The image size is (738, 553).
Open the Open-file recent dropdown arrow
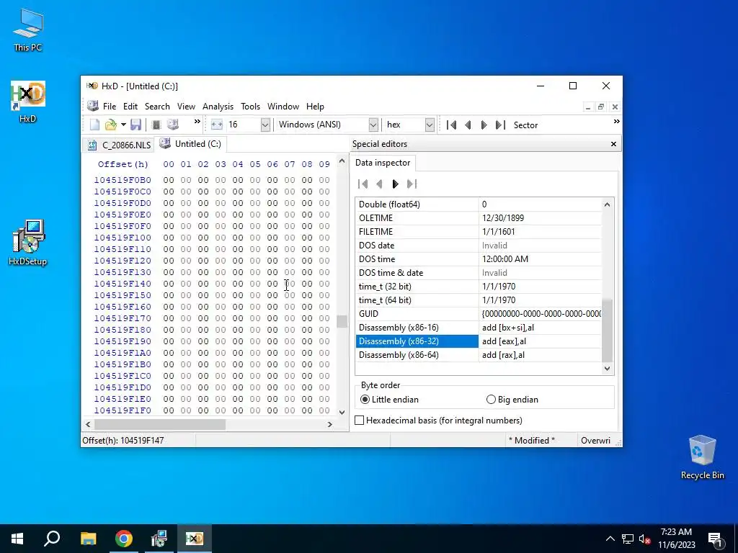(123, 125)
